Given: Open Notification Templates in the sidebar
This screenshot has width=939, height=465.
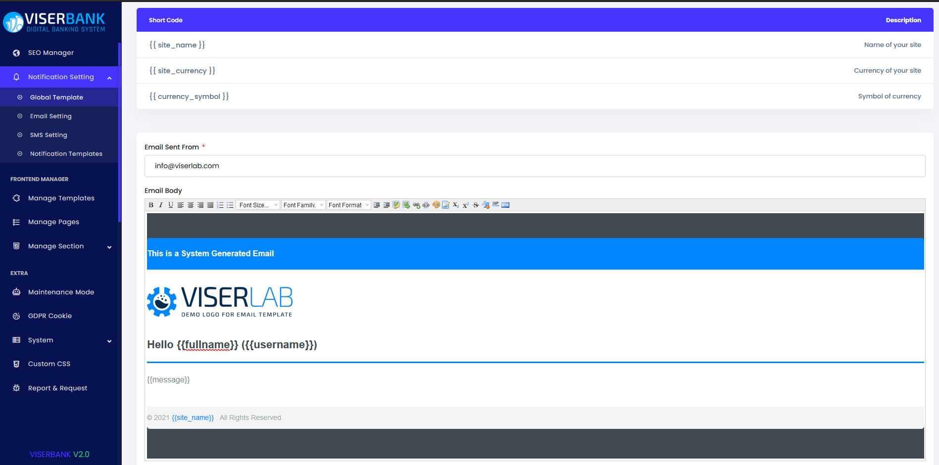Looking at the screenshot, I should pyautogui.click(x=66, y=154).
